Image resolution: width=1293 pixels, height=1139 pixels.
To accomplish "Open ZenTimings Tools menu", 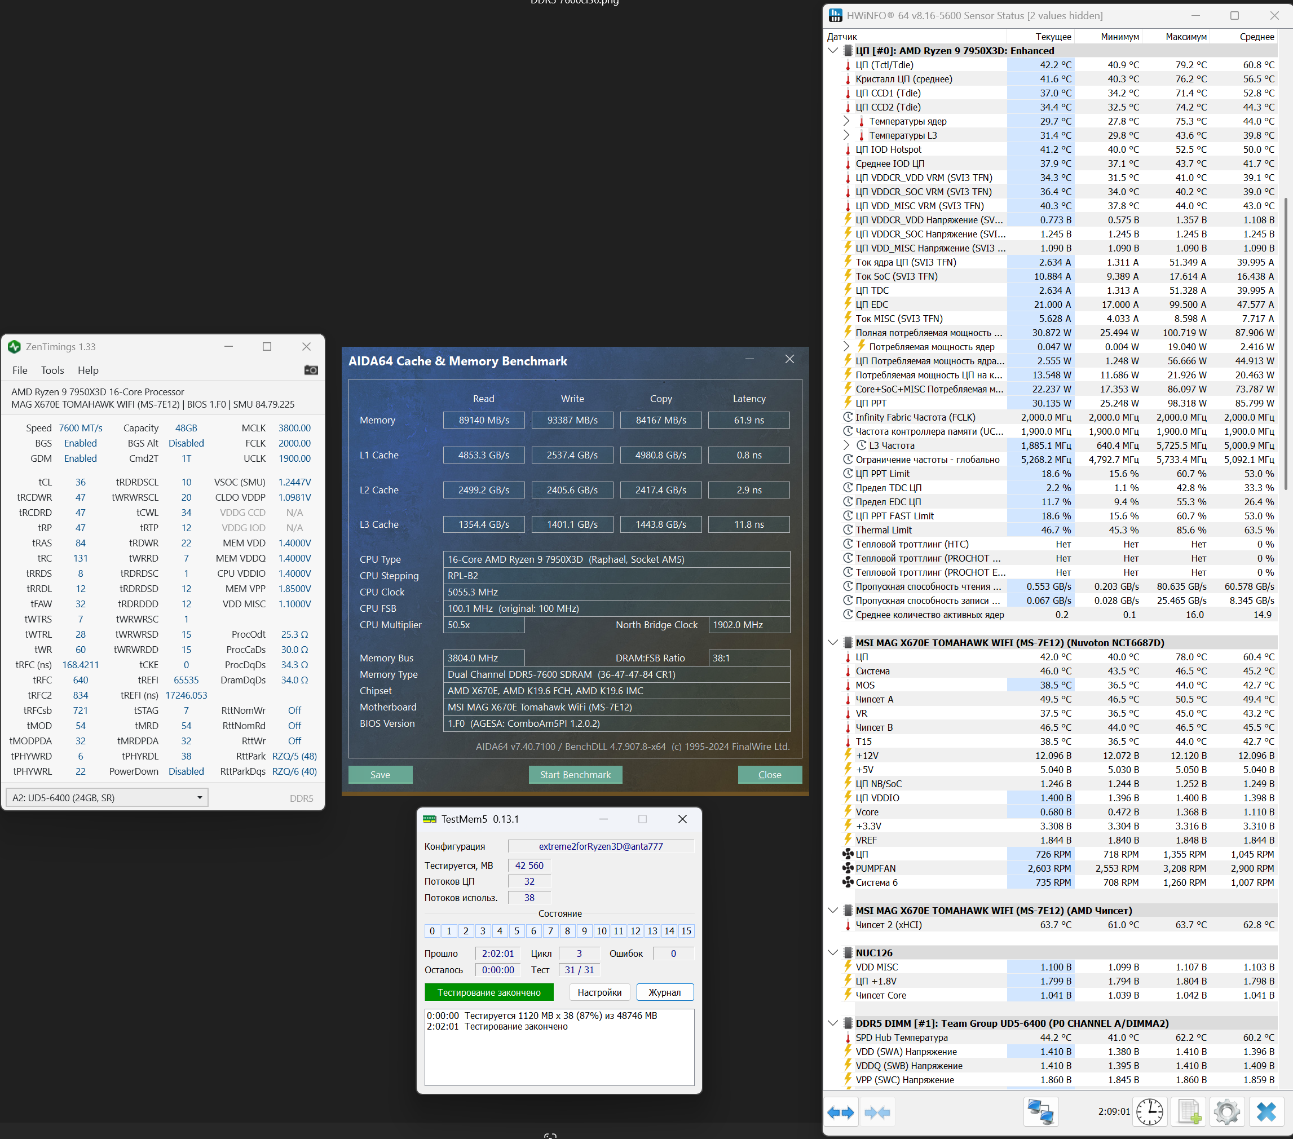I will tap(52, 370).
